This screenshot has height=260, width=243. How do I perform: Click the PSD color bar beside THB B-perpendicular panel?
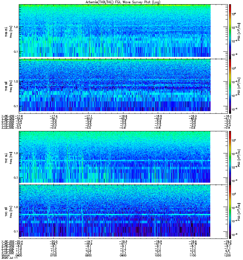point(230,32)
